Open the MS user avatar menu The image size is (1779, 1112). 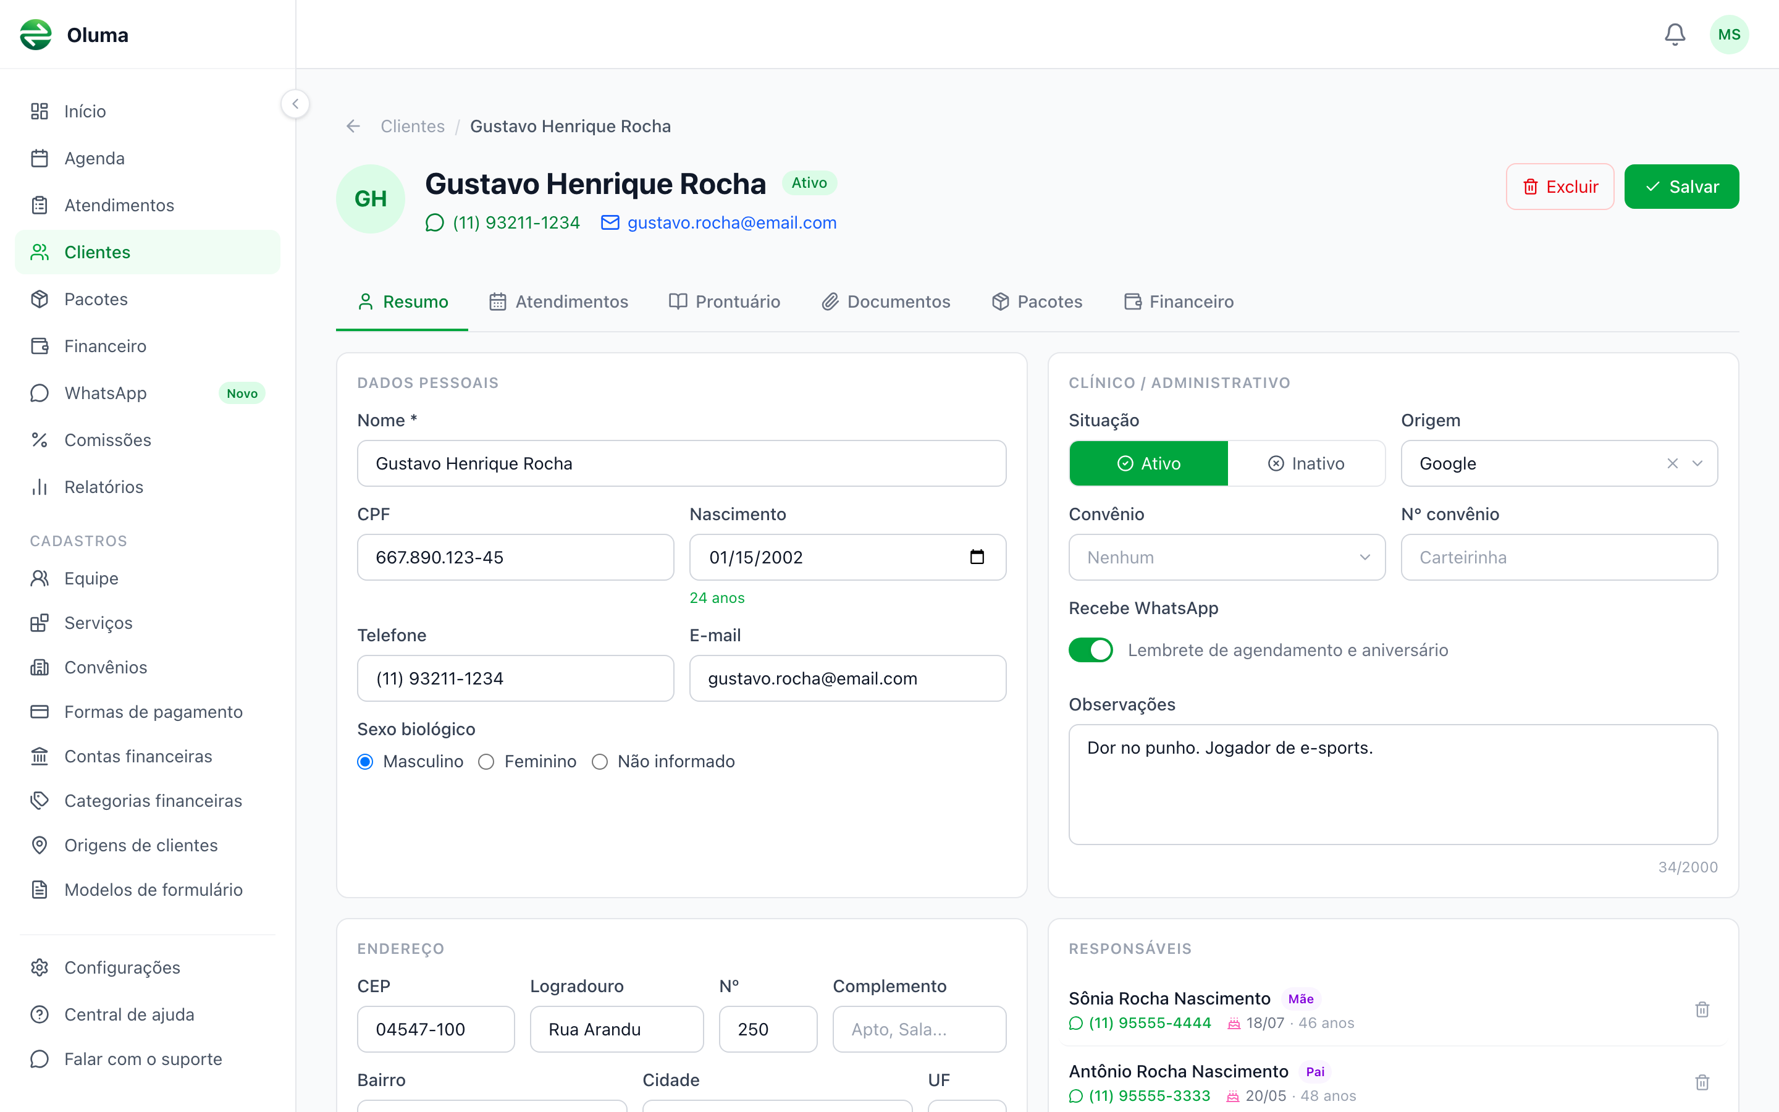coord(1729,35)
